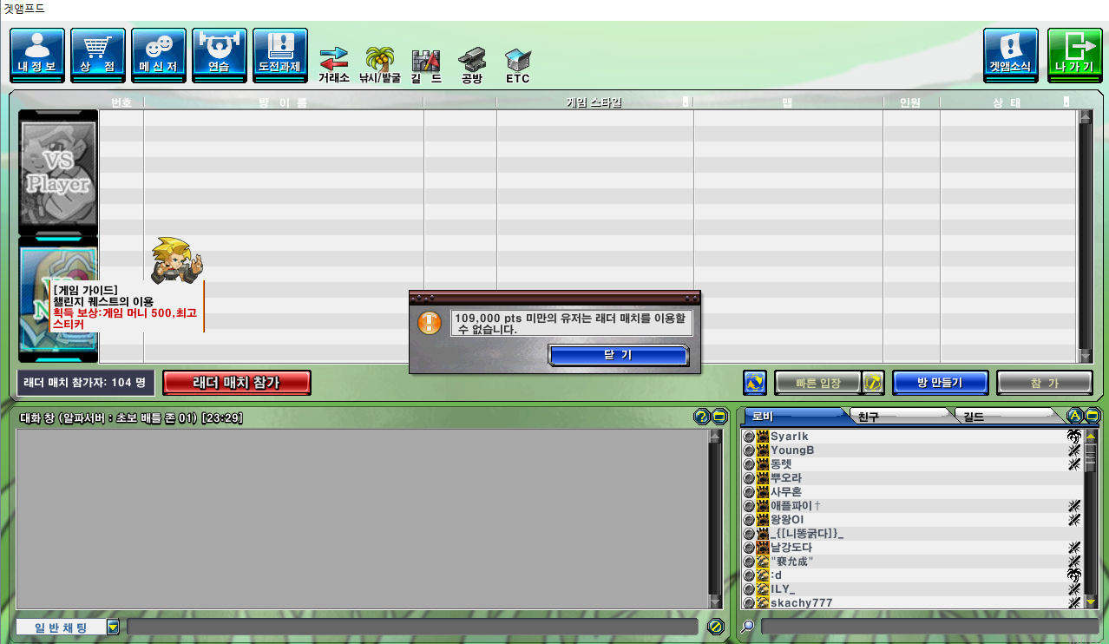Toggle the A button on player list panel

click(1074, 416)
